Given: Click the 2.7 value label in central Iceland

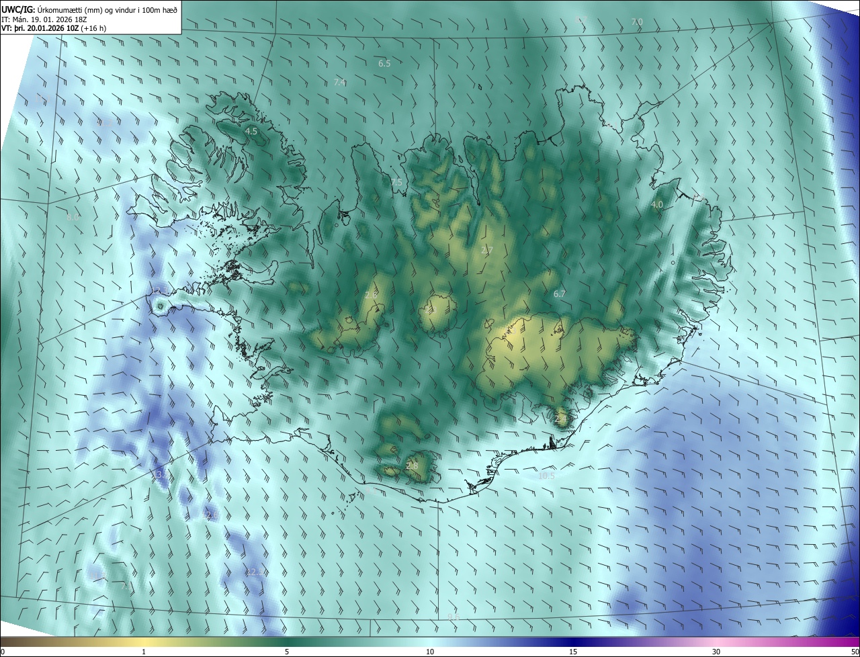Looking at the screenshot, I should tap(487, 251).
